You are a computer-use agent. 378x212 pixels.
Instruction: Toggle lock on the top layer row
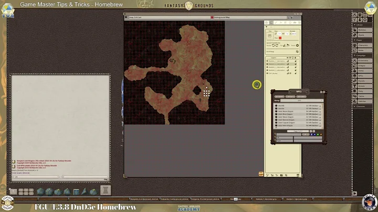point(296,61)
